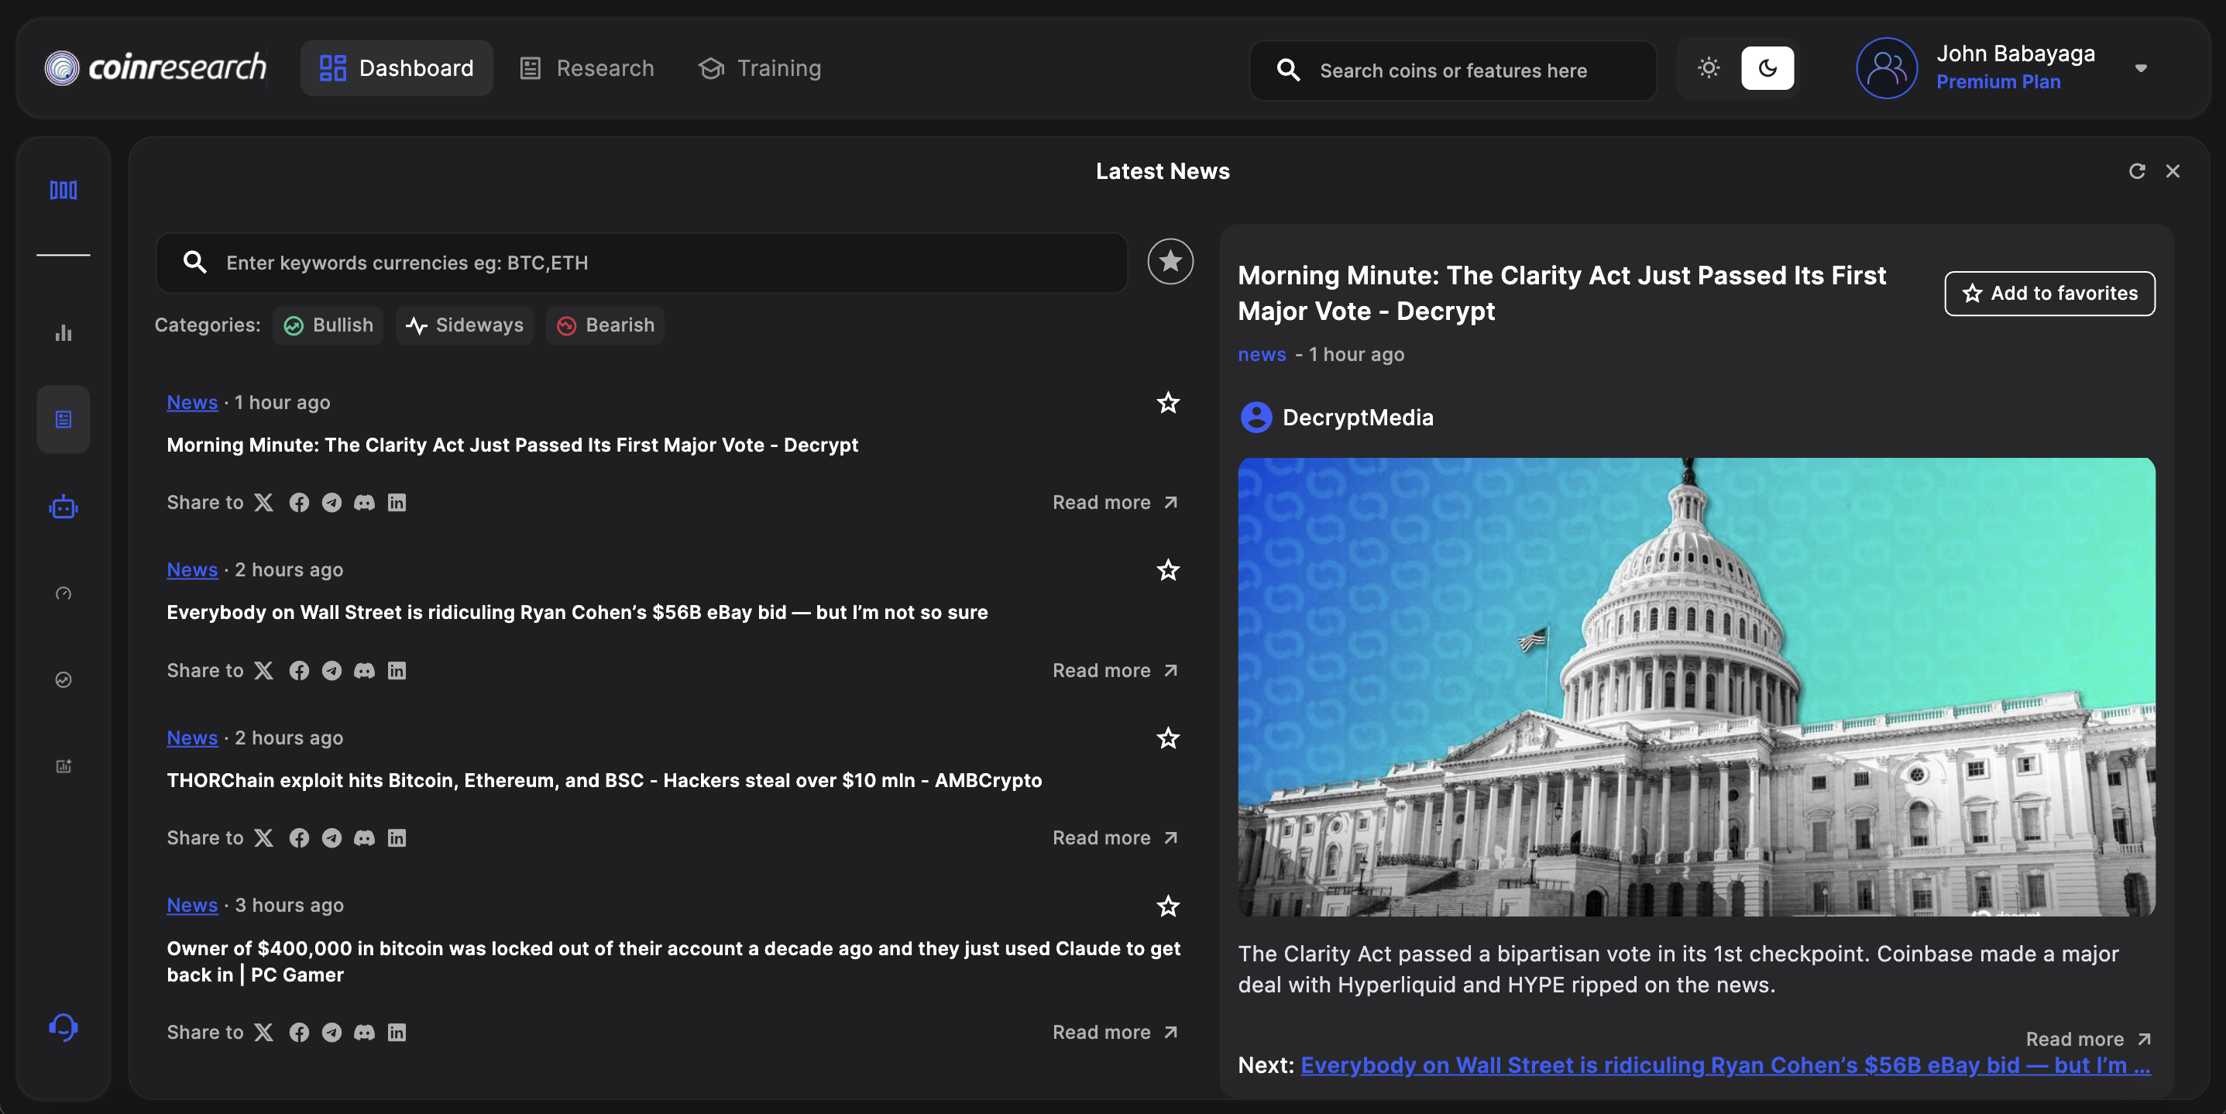Open the headset support icon in sidebar
Screen dimensions: 2226x1114
click(x=63, y=1026)
